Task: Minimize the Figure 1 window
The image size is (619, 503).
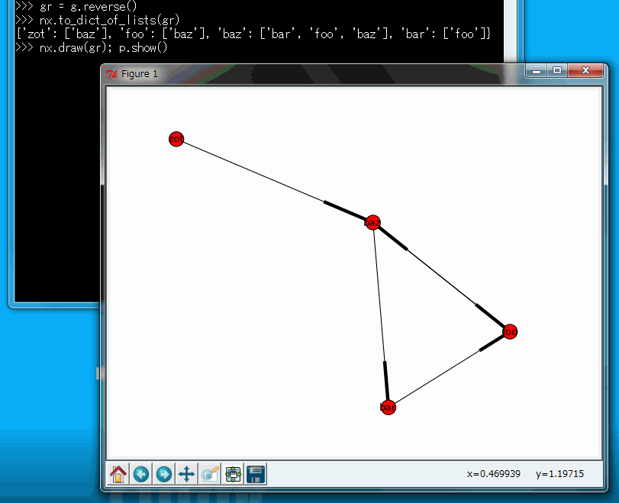Action: click(x=537, y=71)
